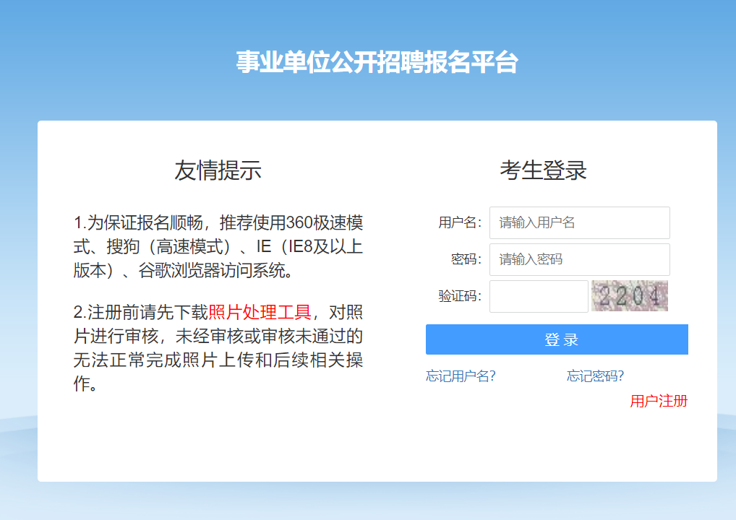
Task: Click the 用户名 username input field
Action: 579,222
